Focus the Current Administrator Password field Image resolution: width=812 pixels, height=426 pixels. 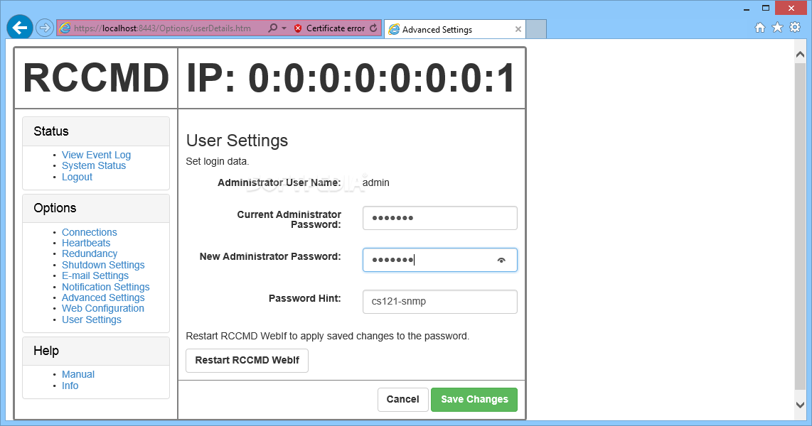(x=439, y=218)
